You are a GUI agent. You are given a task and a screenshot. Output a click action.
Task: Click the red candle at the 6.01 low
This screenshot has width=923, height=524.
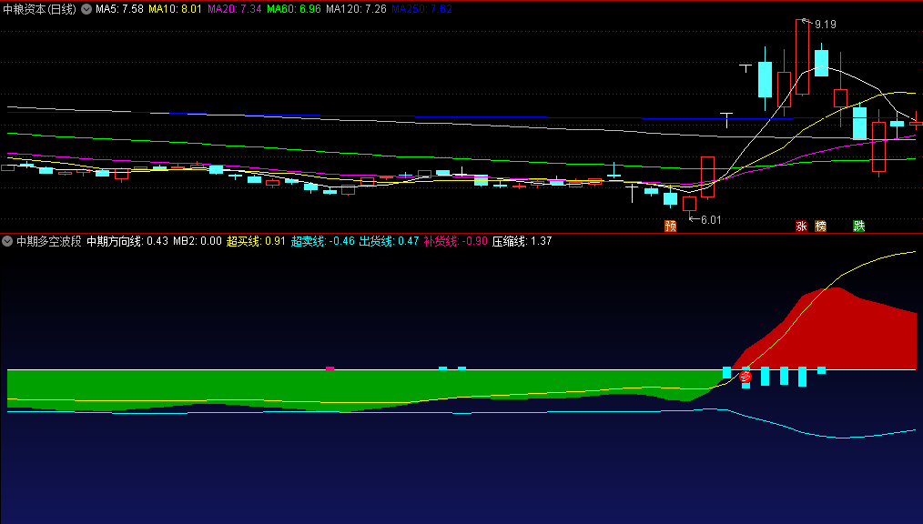pos(689,204)
